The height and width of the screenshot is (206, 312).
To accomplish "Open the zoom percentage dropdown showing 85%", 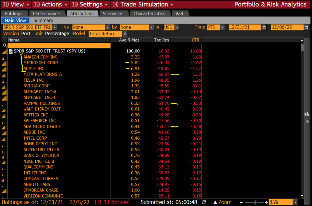I will [295, 202].
